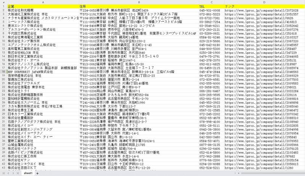The height and width of the screenshot is (176, 305).
Task: Select row 30 header number
Action: [x=3, y=118]
